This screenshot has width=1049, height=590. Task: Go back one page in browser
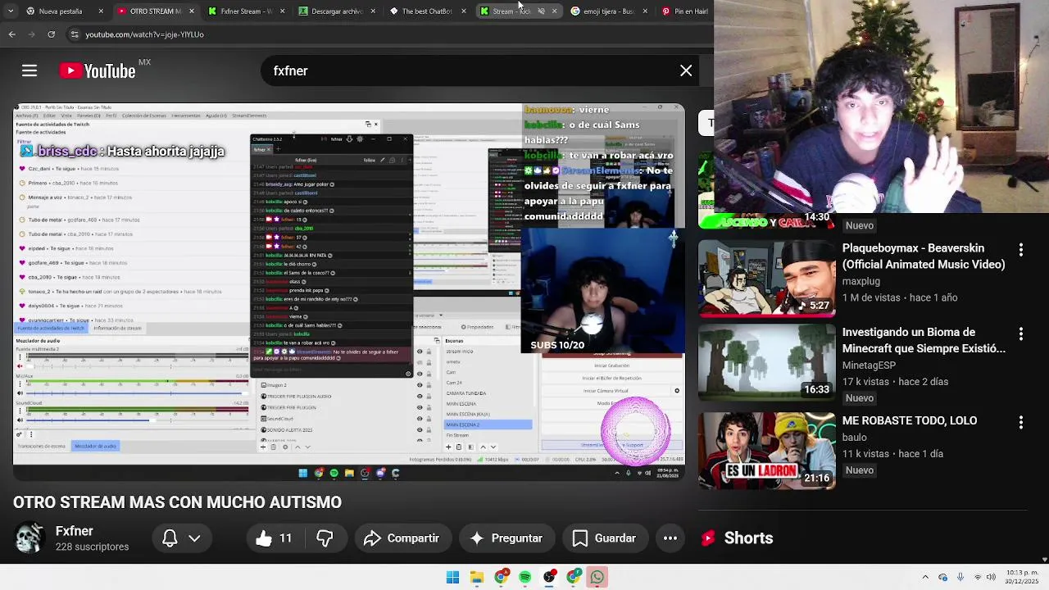(x=11, y=34)
